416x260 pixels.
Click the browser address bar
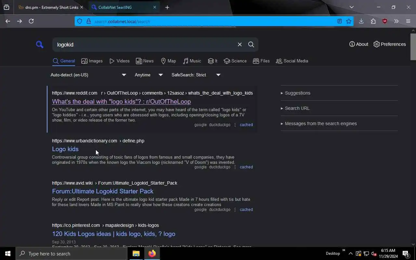(x=214, y=21)
